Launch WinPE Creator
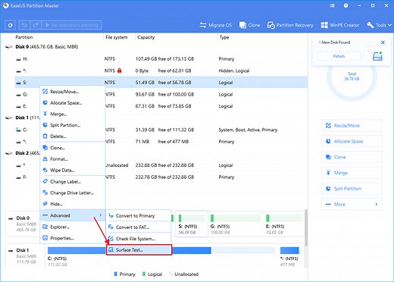Viewport: 394px width, 282px height. [339, 25]
